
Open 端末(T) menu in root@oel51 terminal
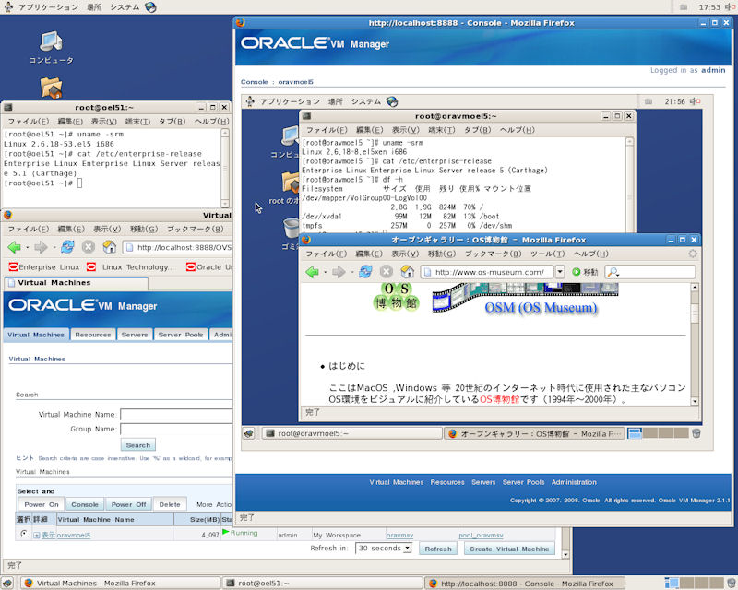[137, 122]
